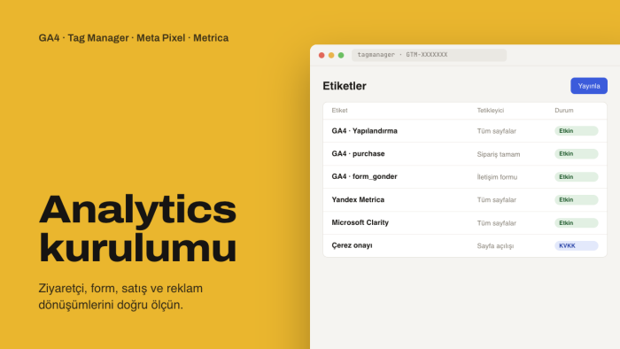This screenshot has width=620, height=349.
Task: Click the green maximize window dot
Action: click(341, 55)
